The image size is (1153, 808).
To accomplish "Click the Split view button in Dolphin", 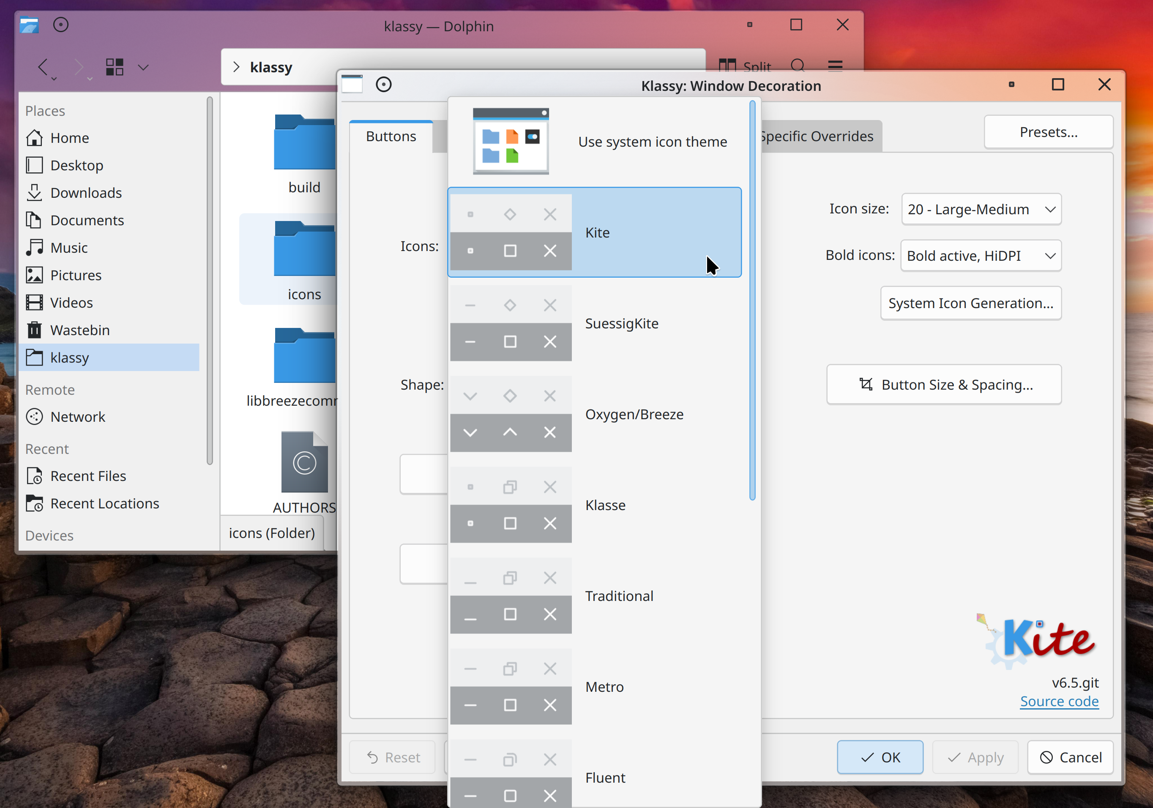I will (x=744, y=67).
